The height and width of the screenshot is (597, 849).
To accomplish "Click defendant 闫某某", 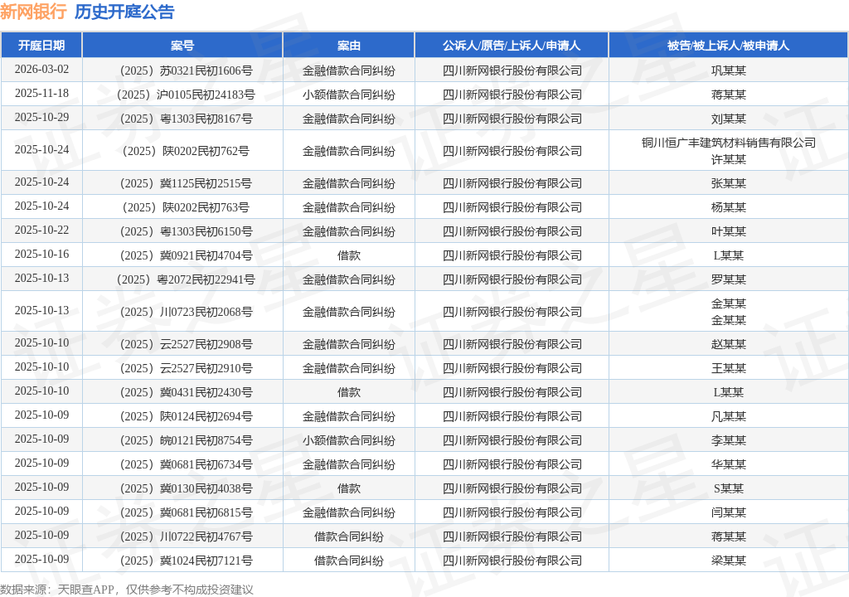I will pos(728,512).
